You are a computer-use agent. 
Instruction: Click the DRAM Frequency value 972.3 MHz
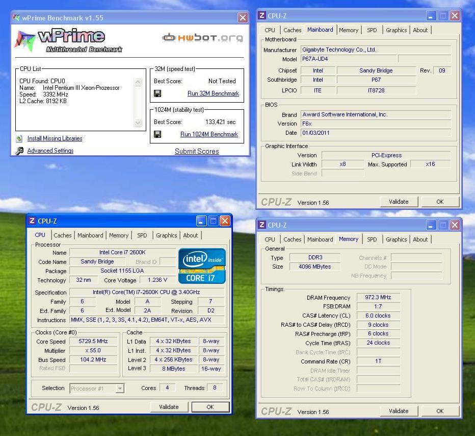click(378, 297)
